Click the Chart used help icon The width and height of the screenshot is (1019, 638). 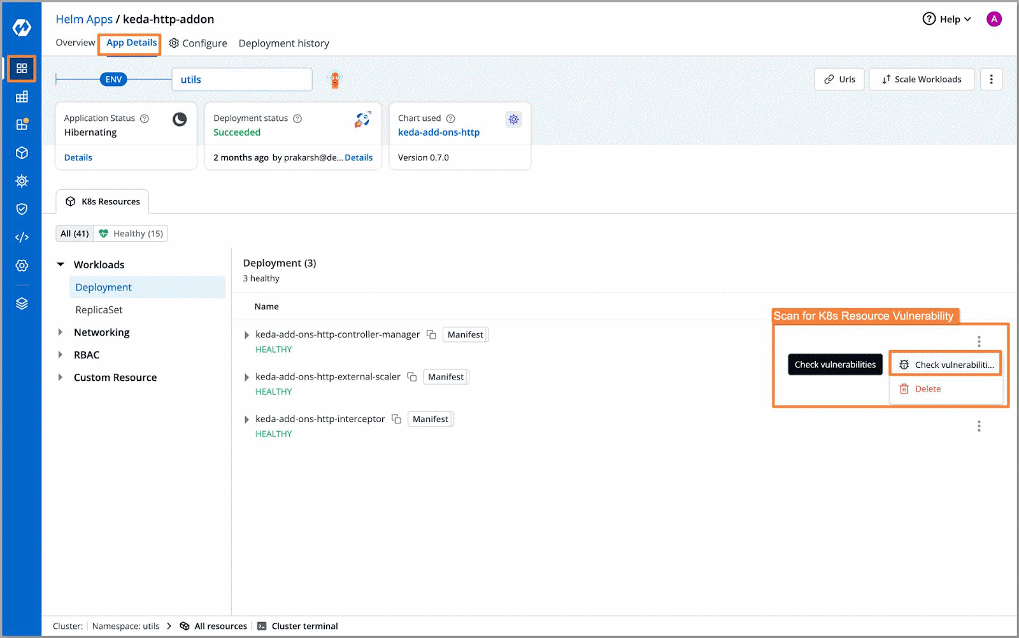[x=451, y=118]
